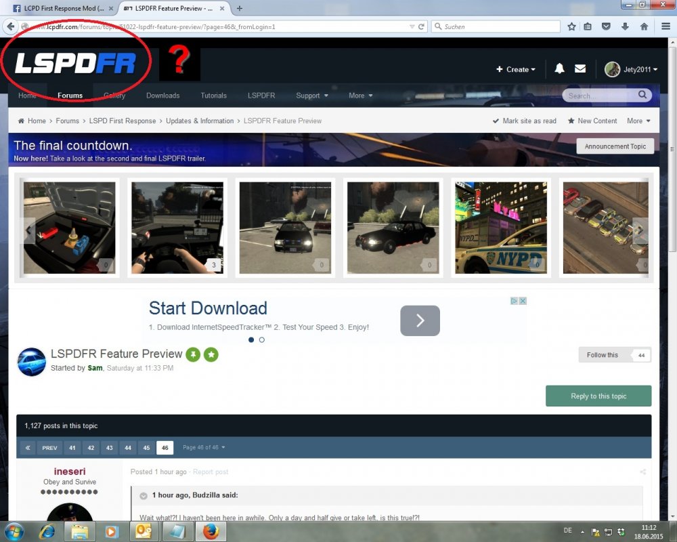Open the steering wheel interior thumbnail

tap(177, 228)
